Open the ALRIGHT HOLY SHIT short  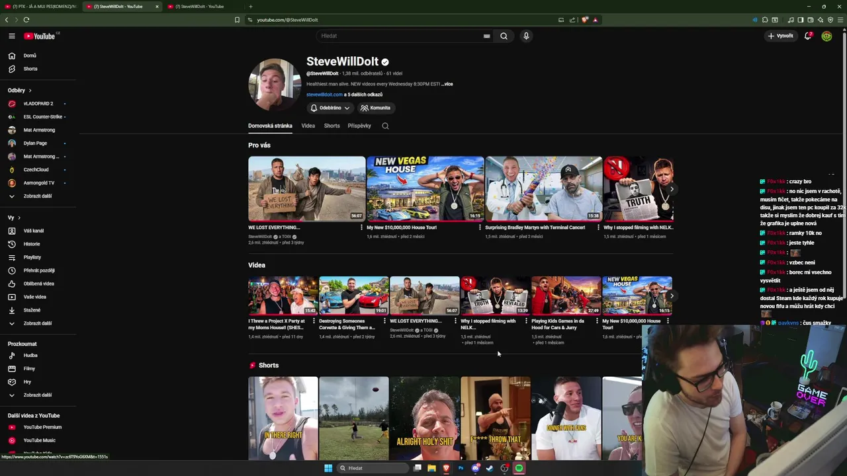coord(425,418)
